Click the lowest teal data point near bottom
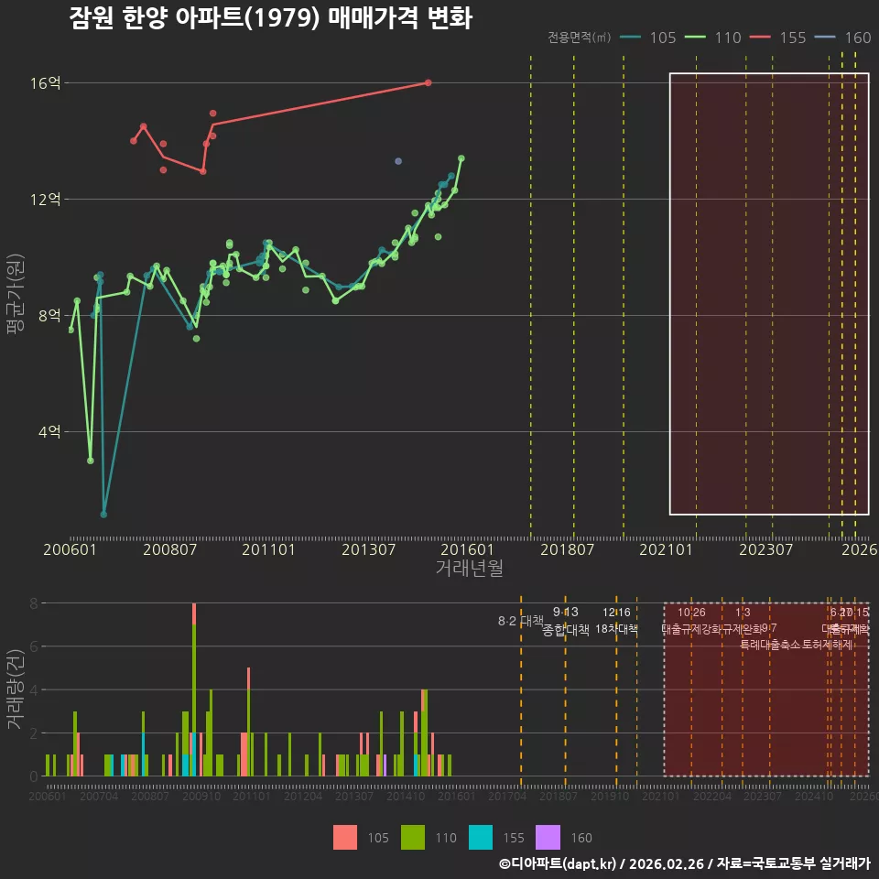Viewport: 879px width, 879px height. point(103,514)
